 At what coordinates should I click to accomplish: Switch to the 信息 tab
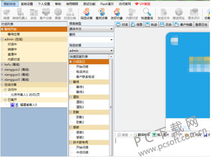(137, 25)
